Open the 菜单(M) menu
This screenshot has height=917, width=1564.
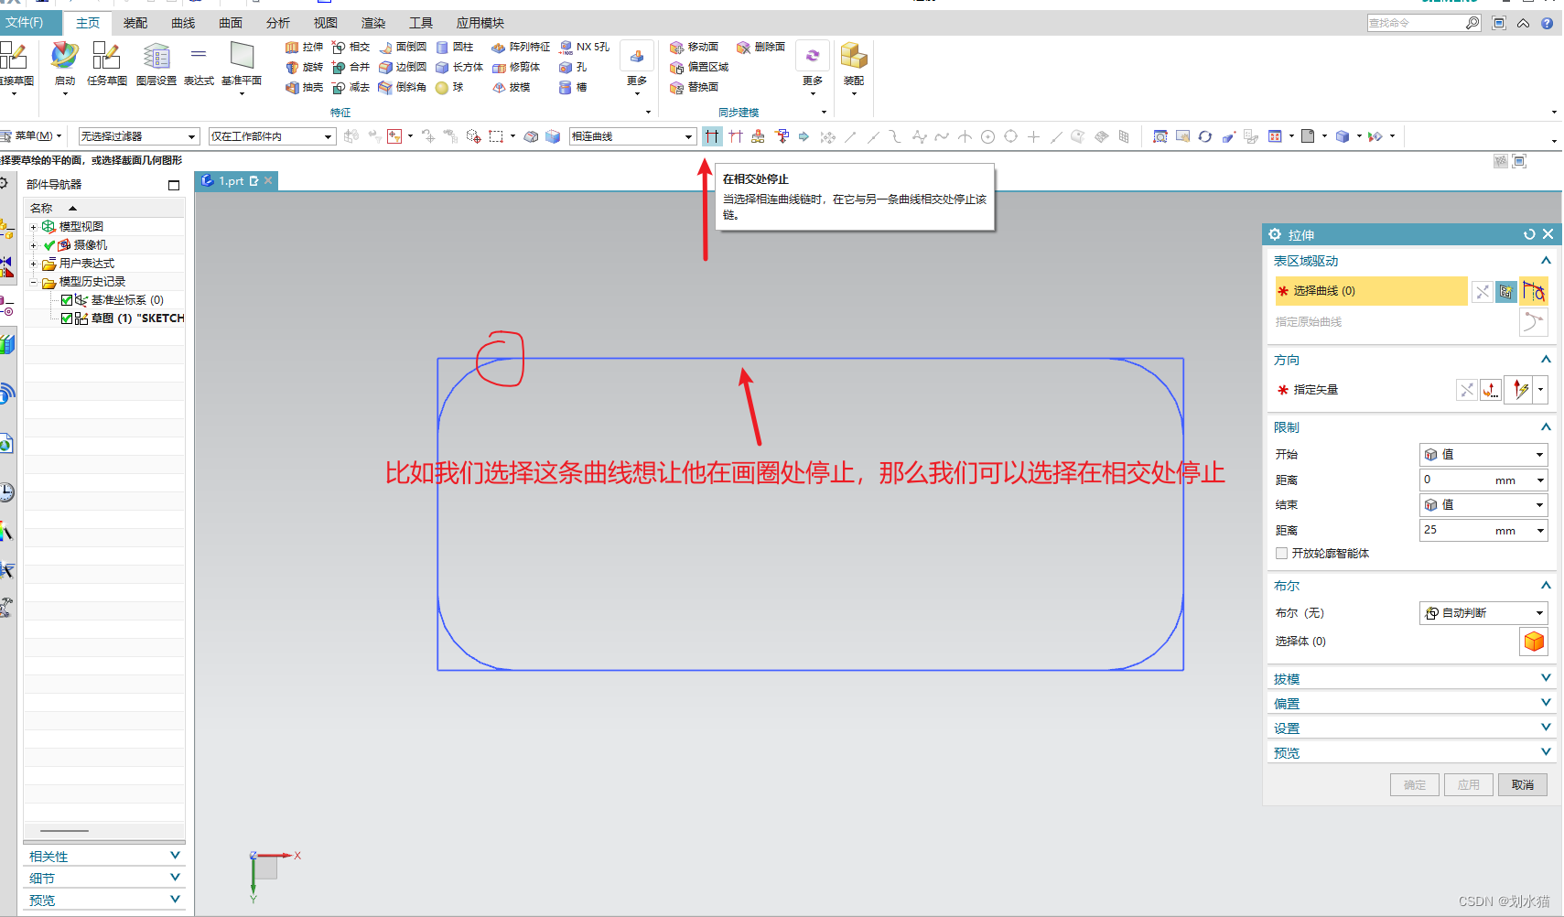[33, 135]
